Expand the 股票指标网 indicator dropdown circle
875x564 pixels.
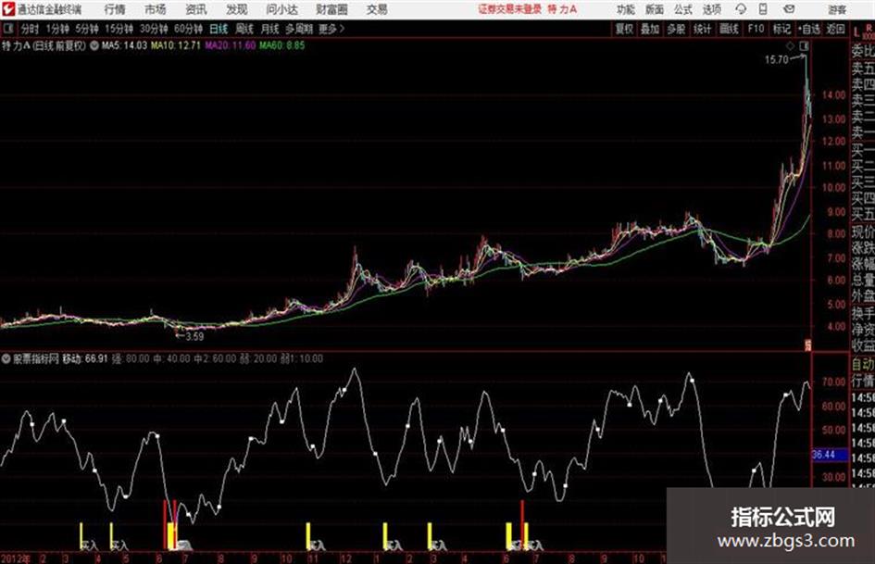(x=6, y=358)
